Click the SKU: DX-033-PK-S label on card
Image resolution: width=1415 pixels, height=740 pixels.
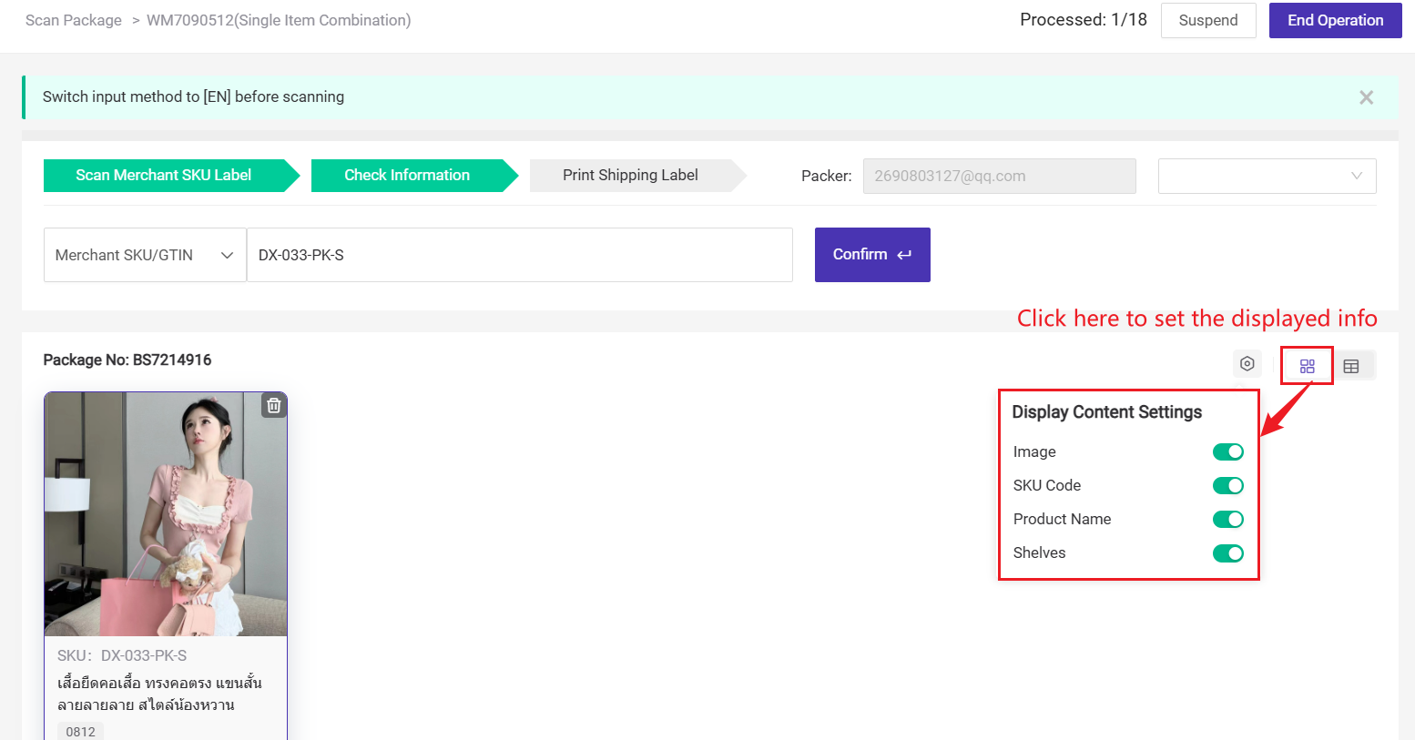click(x=122, y=656)
